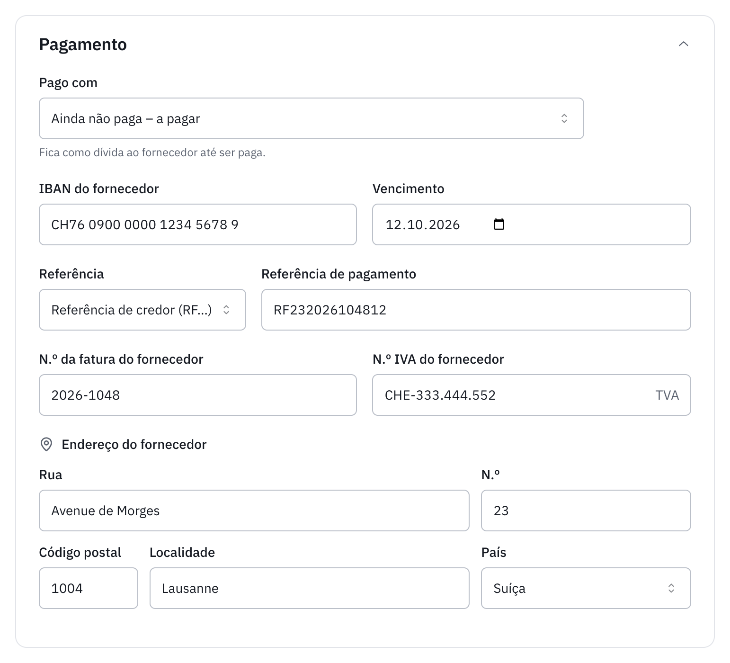The height and width of the screenshot is (663, 730).
Task: Open the Vencimento calendar picker icon
Action: 499,224
